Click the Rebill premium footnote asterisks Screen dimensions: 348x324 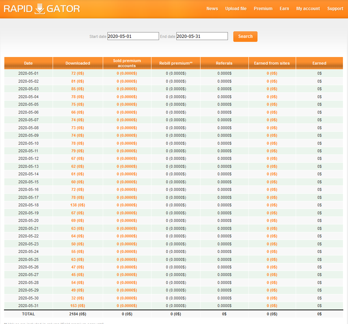[191, 63]
